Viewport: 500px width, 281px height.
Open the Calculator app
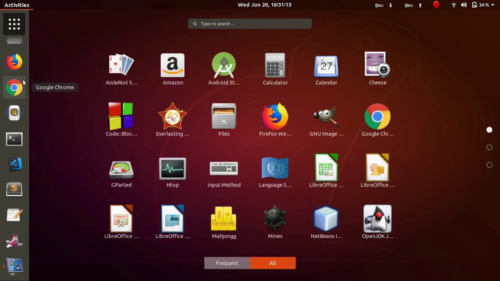(275, 69)
